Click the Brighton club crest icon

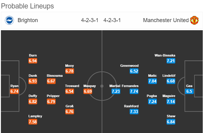pos(9,20)
